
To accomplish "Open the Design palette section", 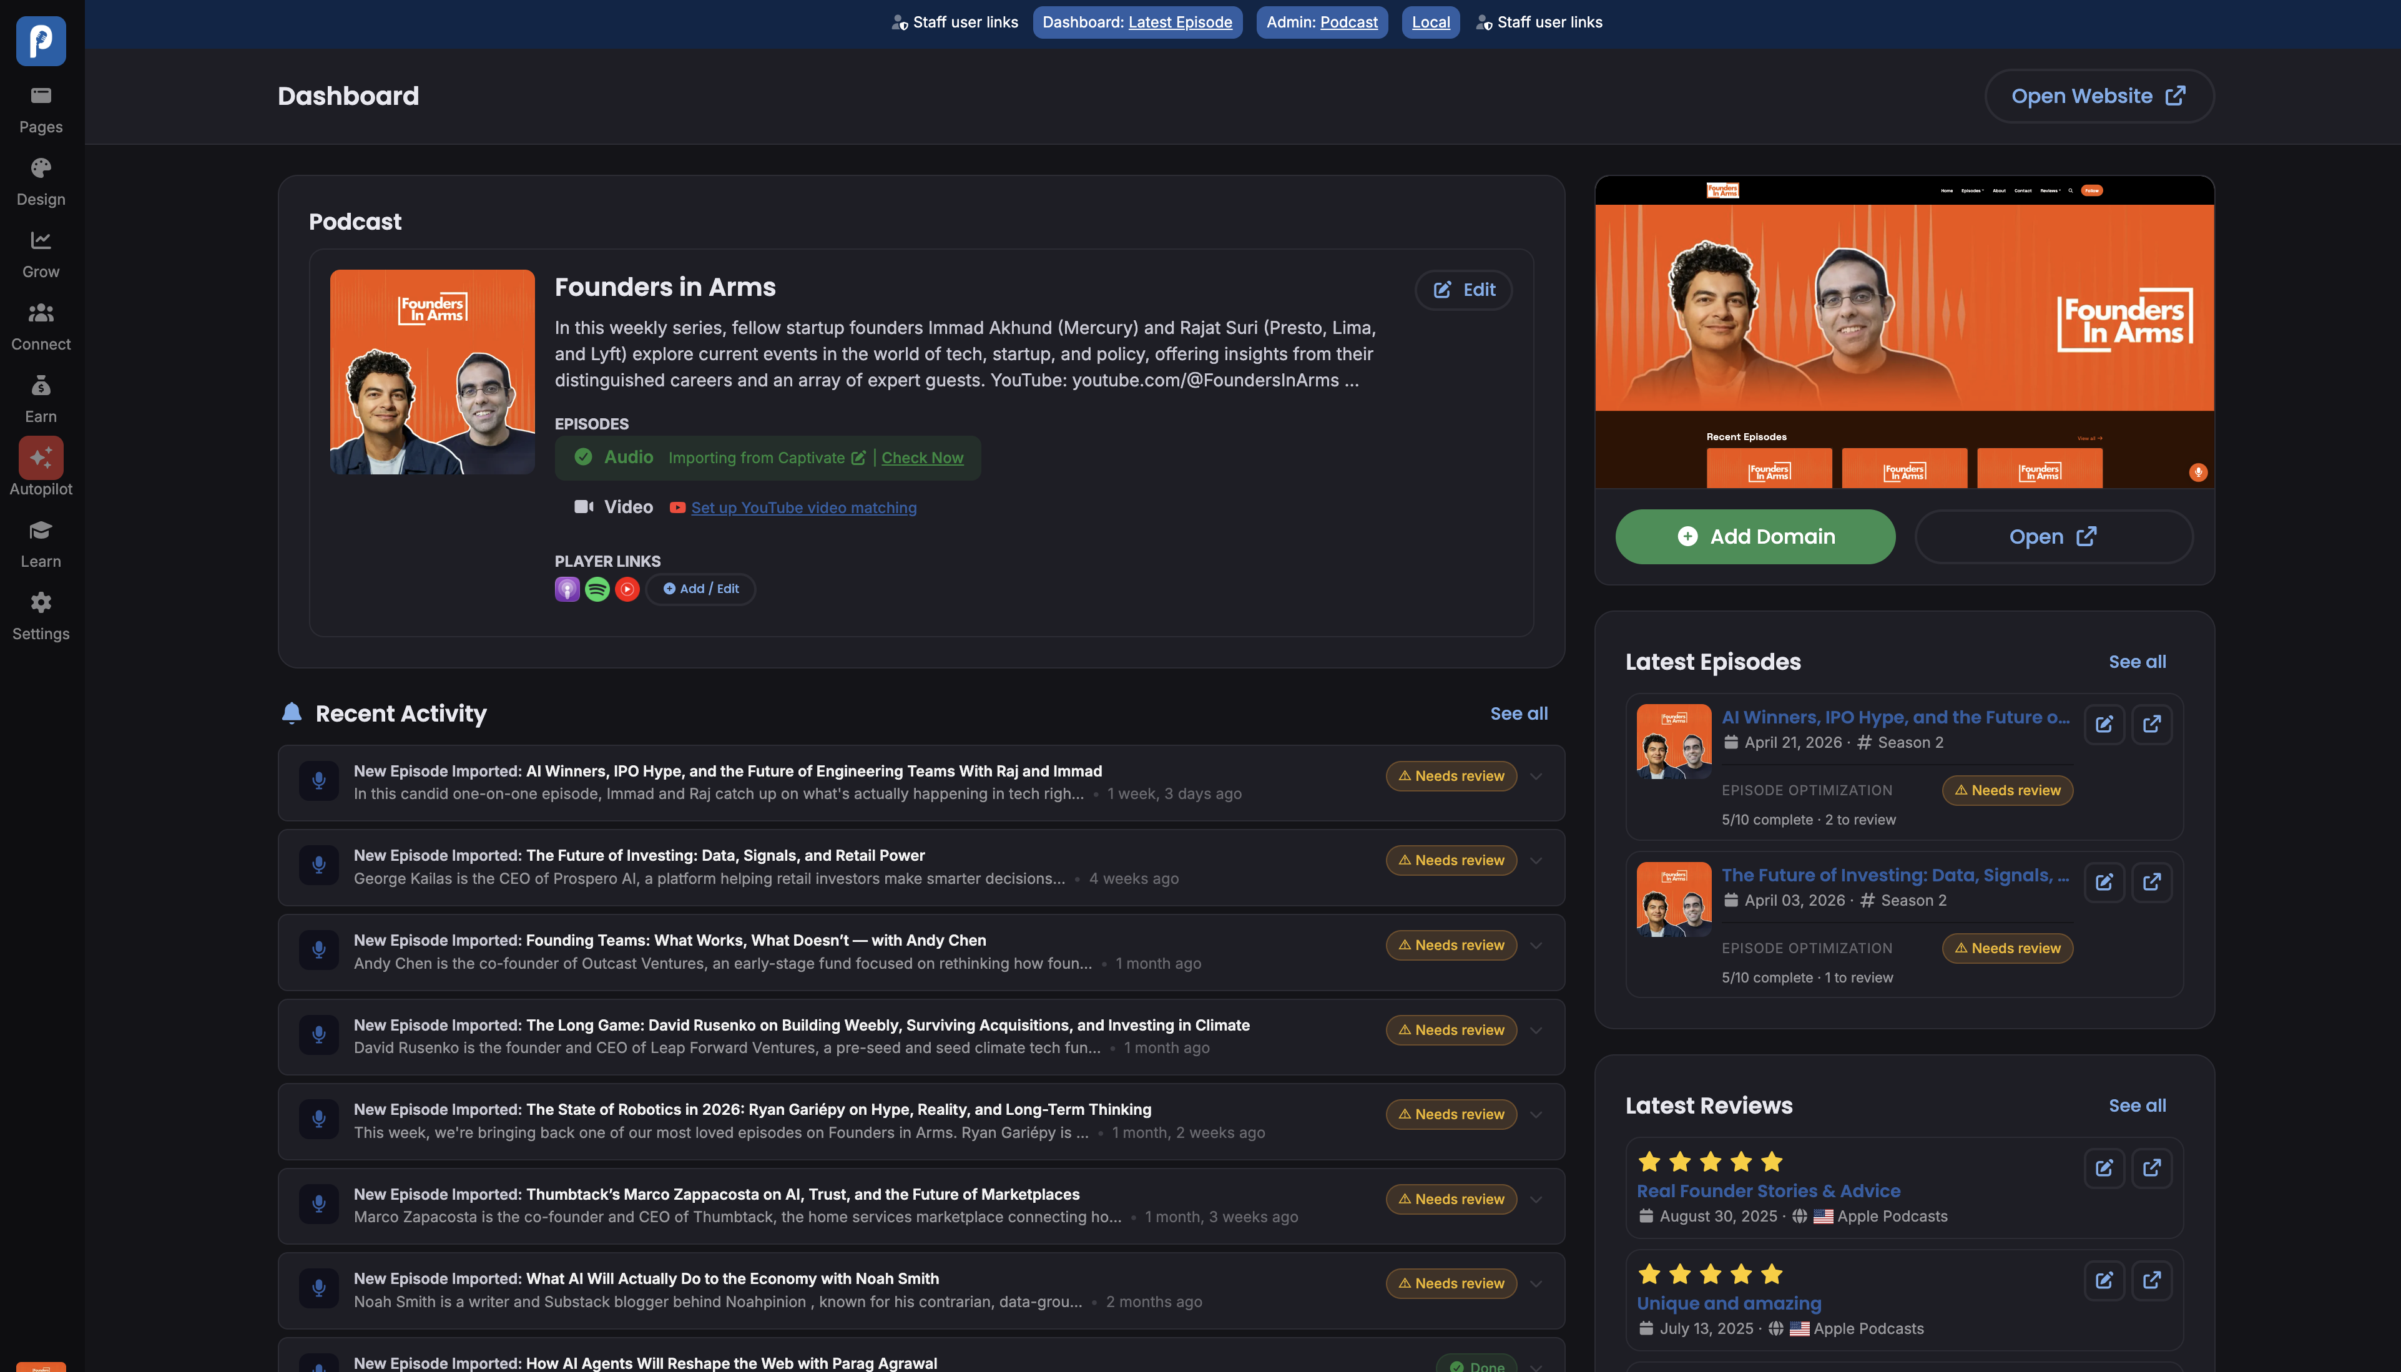I will [x=41, y=183].
